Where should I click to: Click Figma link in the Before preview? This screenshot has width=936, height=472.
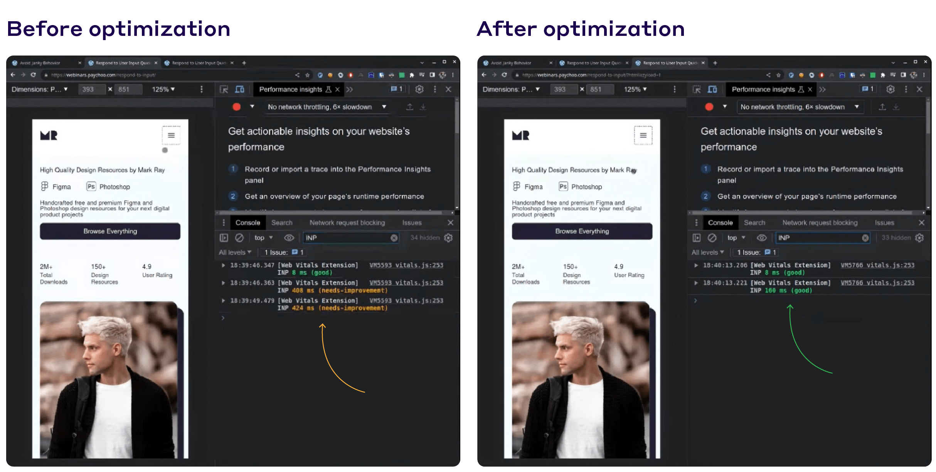point(56,187)
